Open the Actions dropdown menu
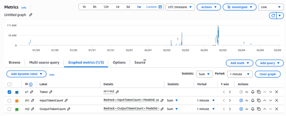 click(x=209, y=7)
